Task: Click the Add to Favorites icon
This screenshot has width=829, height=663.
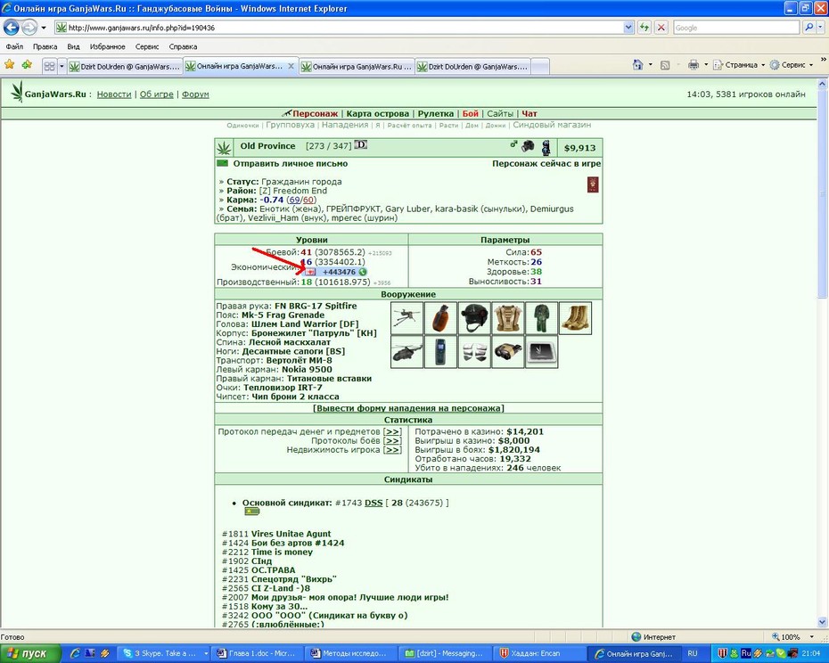Action: 27,64
